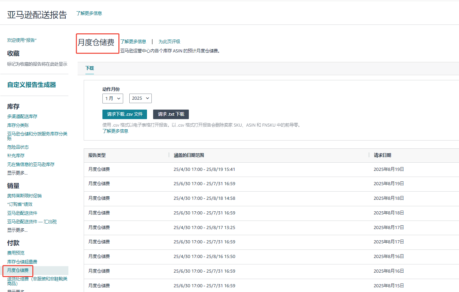The width and height of the screenshot is (459, 292).
Task: Open the 欢迎使用"报告" sidebar link
Action: coord(22,40)
